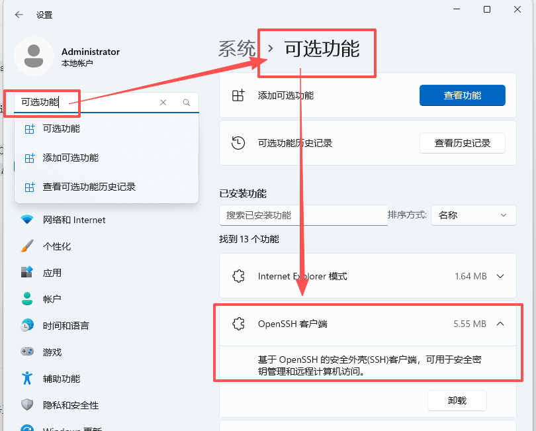Click the 5.55 MB size text
Screen dimensions: 536x431
[470, 324]
